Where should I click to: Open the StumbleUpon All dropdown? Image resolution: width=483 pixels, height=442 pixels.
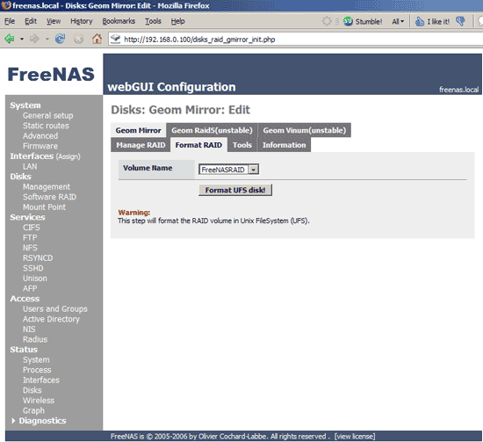tap(398, 22)
